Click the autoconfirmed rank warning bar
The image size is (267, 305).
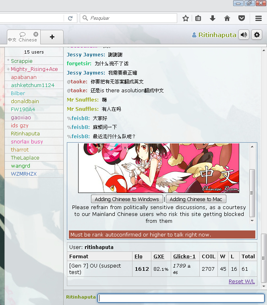point(162,234)
